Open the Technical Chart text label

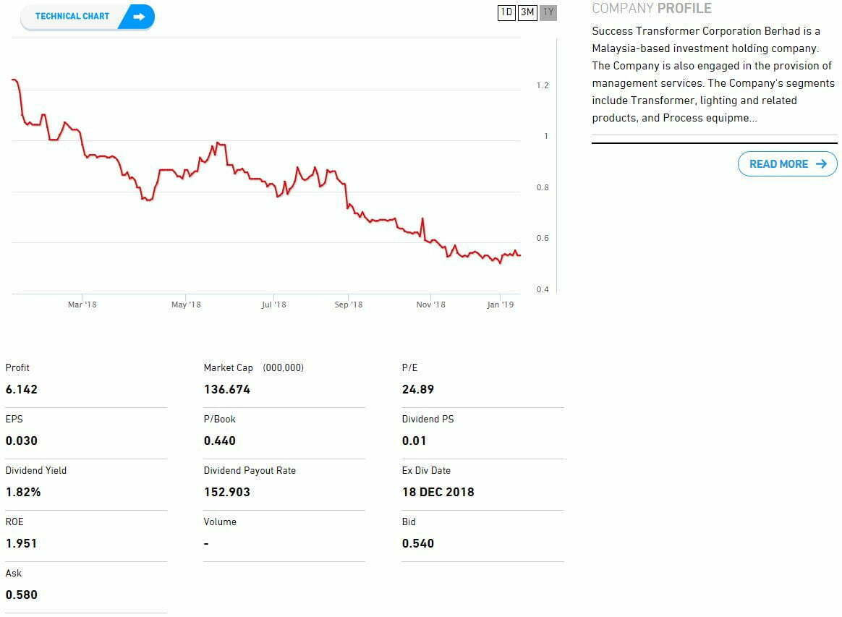coord(72,17)
